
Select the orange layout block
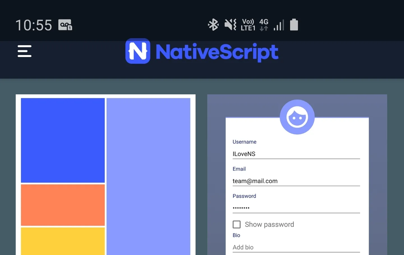(63, 205)
